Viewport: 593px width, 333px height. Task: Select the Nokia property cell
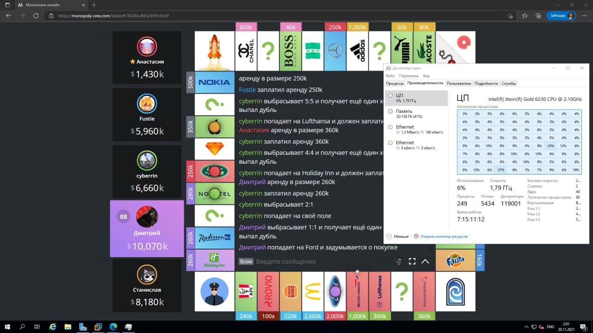[214, 82]
